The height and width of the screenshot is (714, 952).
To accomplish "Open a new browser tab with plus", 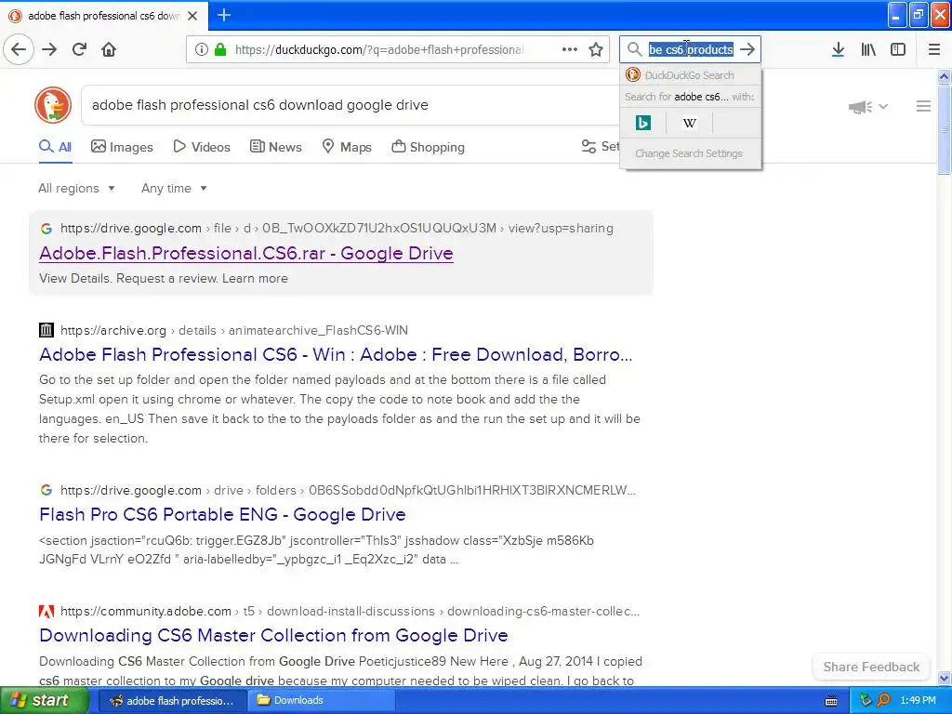I will click(x=224, y=15).
